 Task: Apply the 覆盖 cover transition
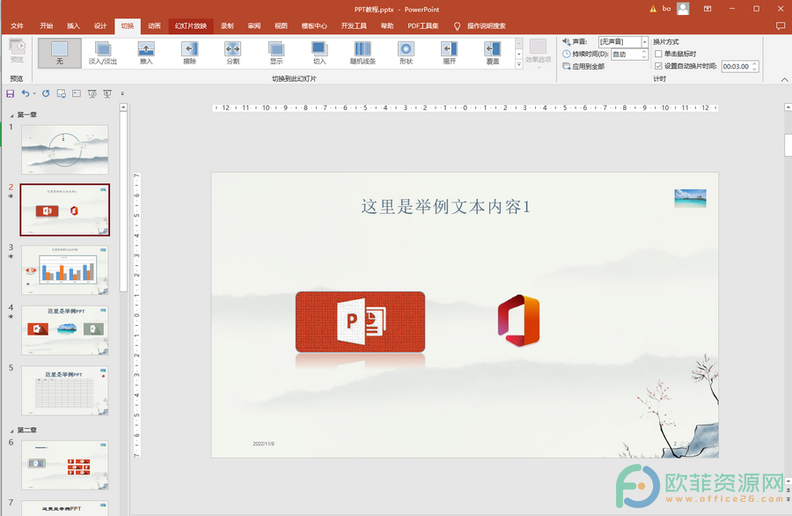coord(493,53)
